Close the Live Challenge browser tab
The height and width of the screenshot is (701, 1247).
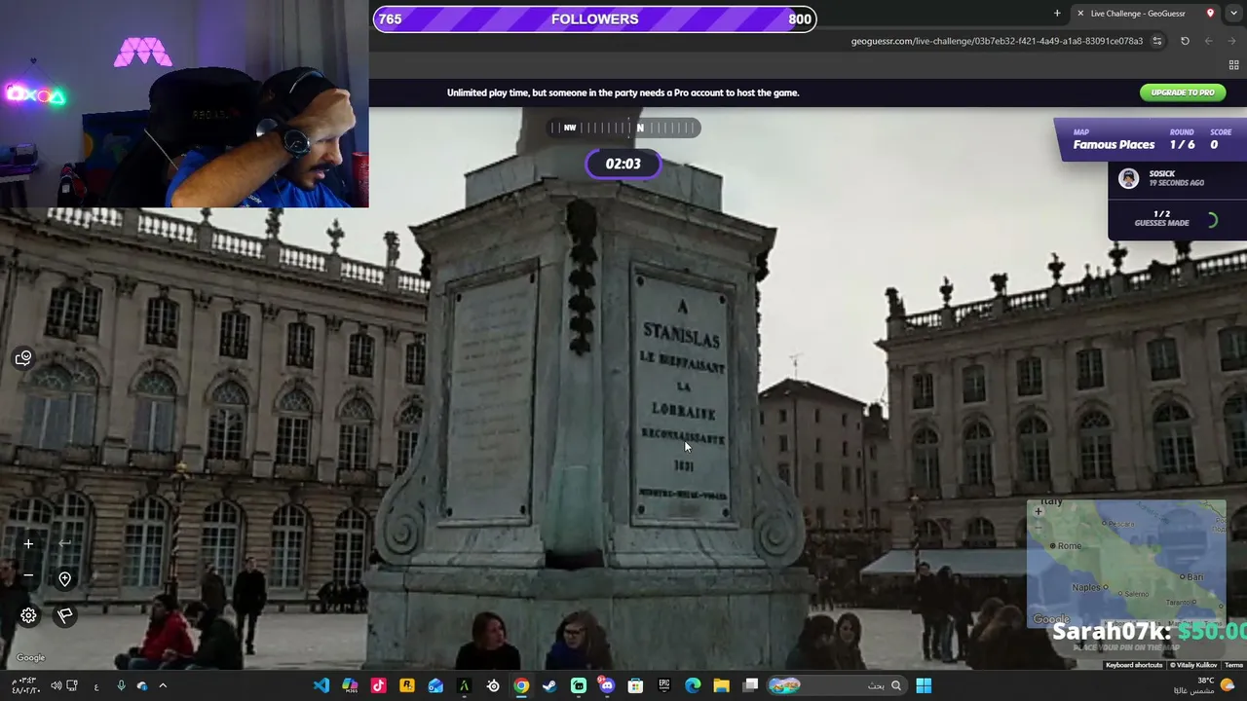coord(1080,14)
